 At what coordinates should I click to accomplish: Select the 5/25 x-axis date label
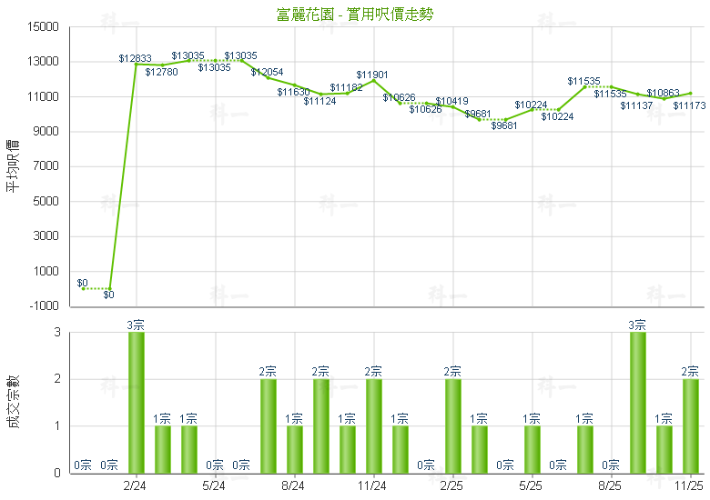coord(531,485)
